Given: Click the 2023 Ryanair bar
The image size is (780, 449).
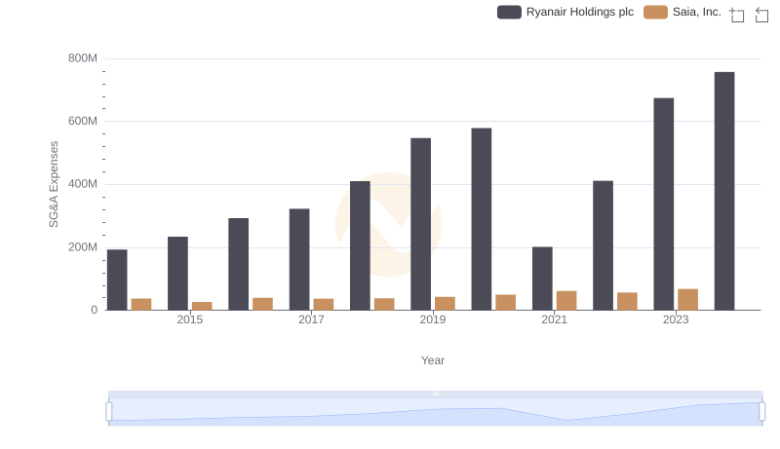Looking at the screenshot, I should click(664, 205).
